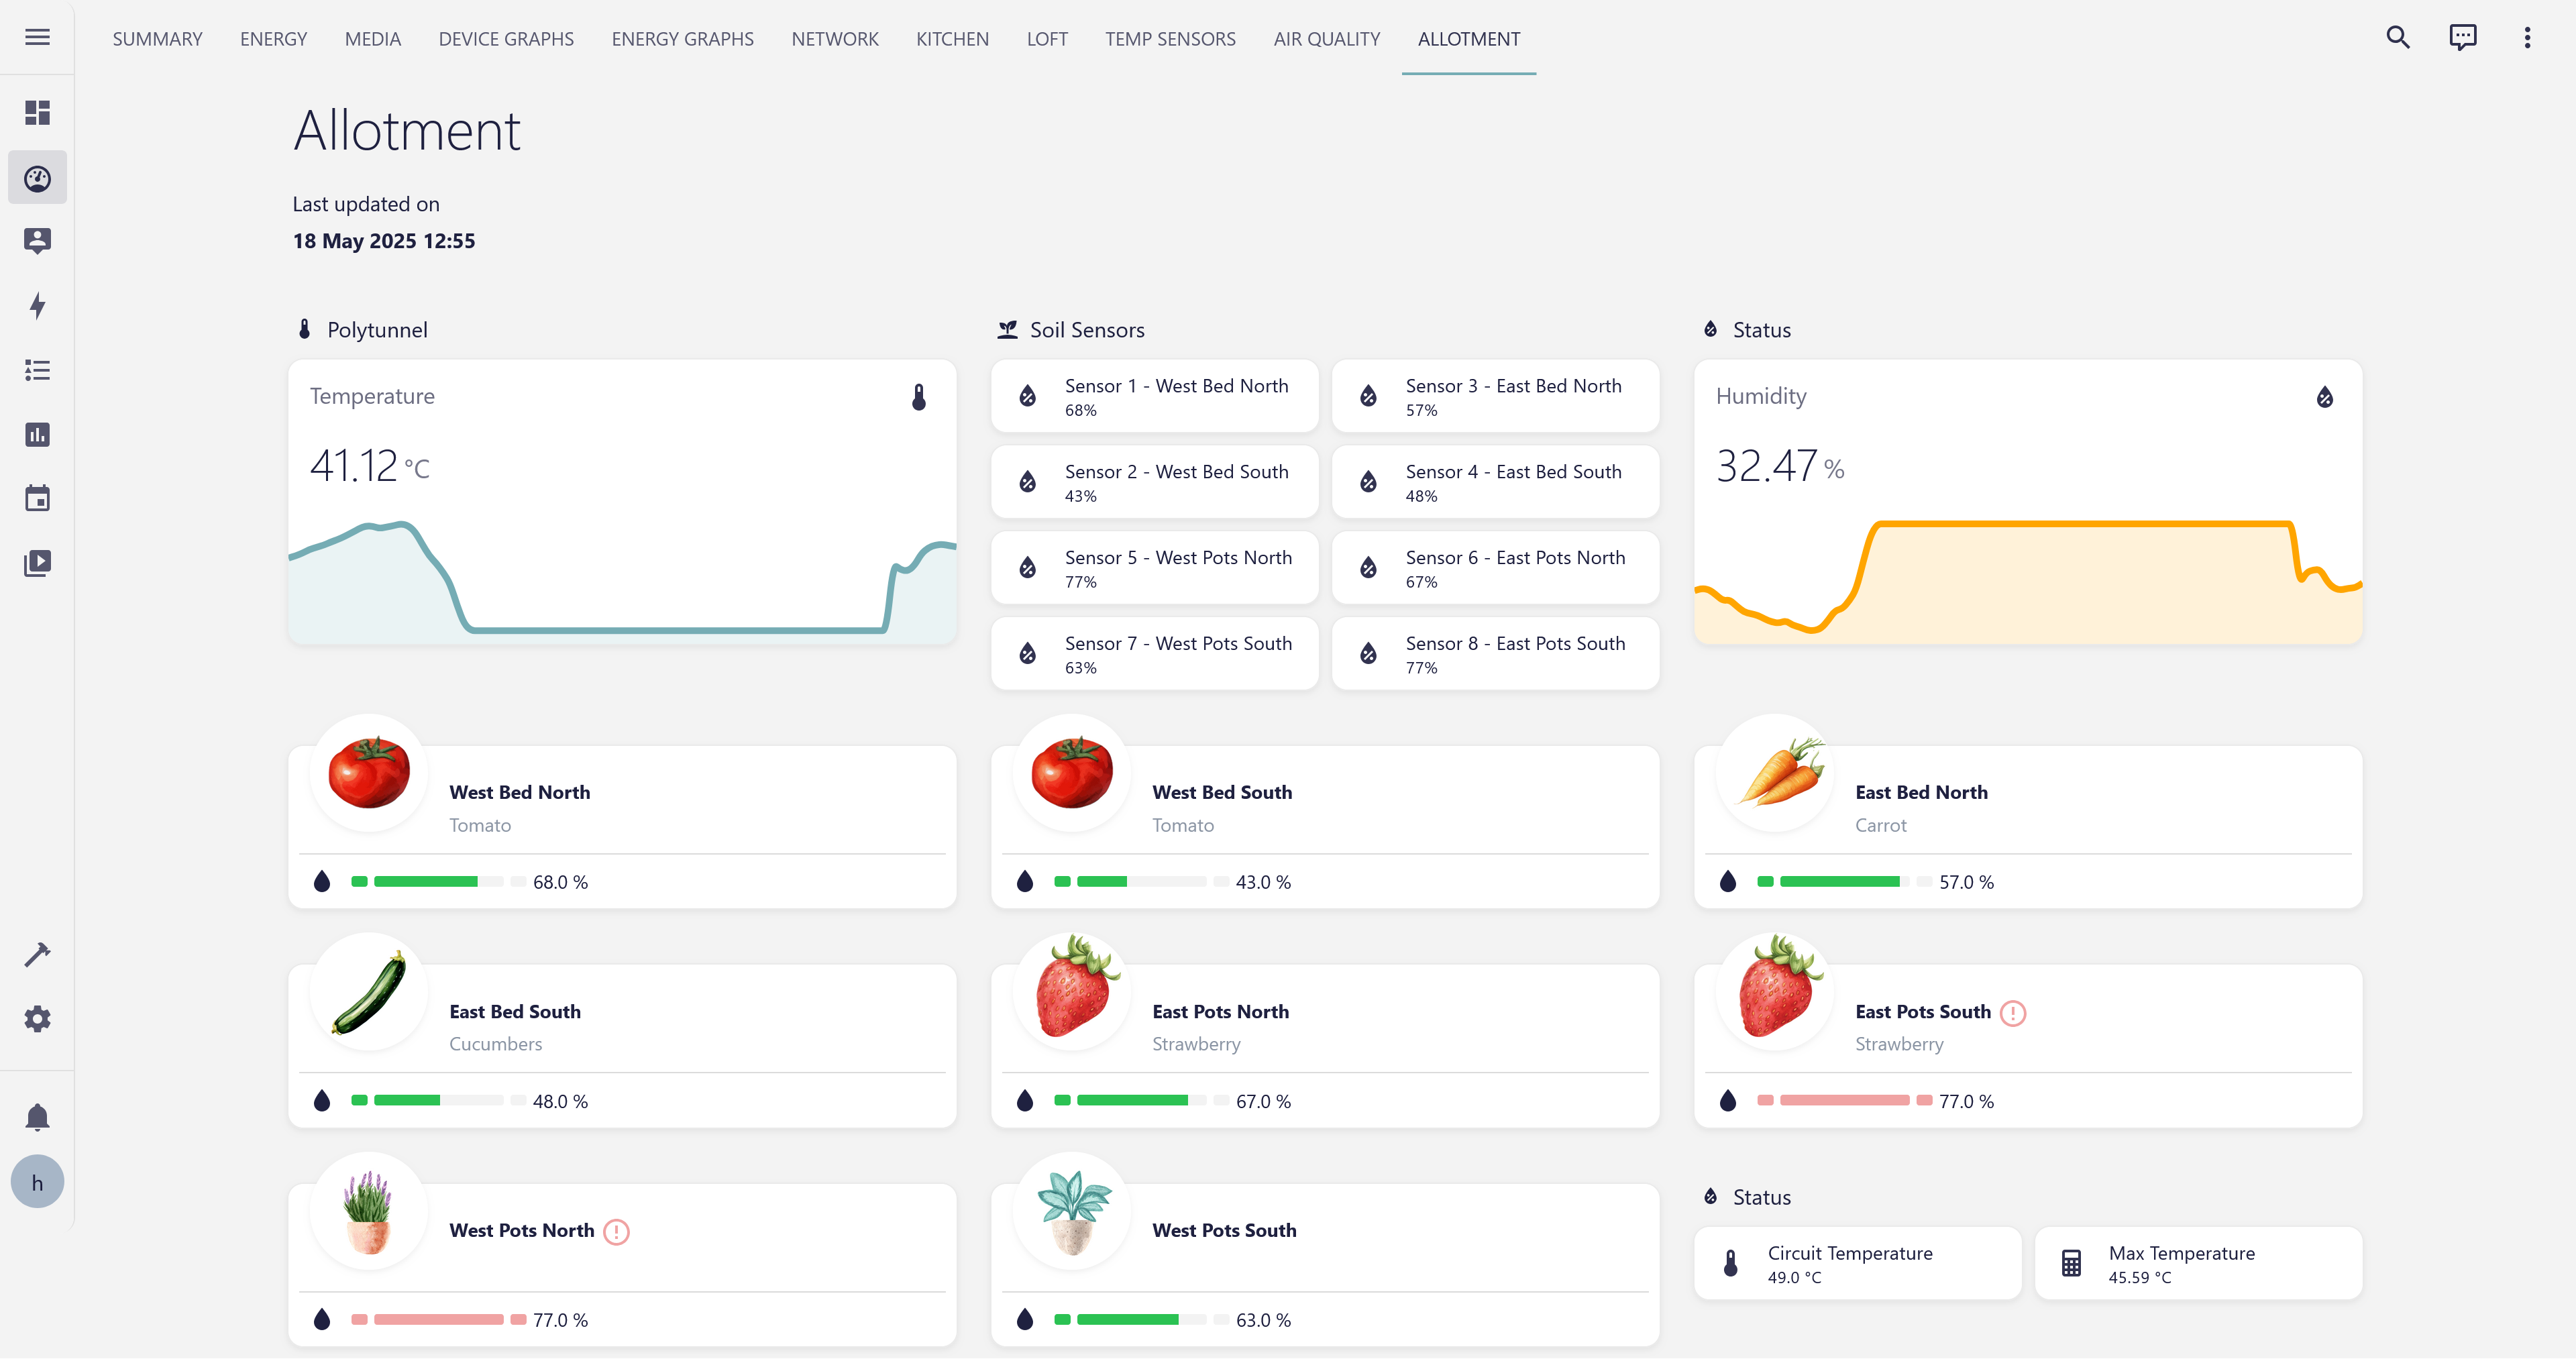Open the Assist chat icon
Screen dimensions: 2576x1359
tap(2462, 38)
